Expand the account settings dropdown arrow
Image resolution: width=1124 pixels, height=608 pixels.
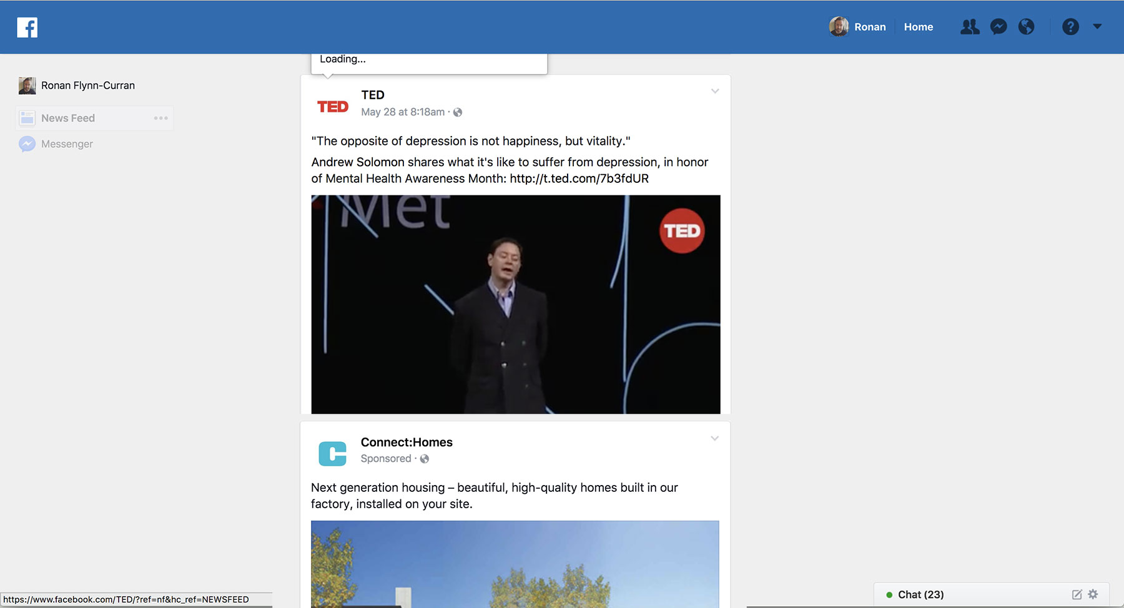coord(1097,27)
